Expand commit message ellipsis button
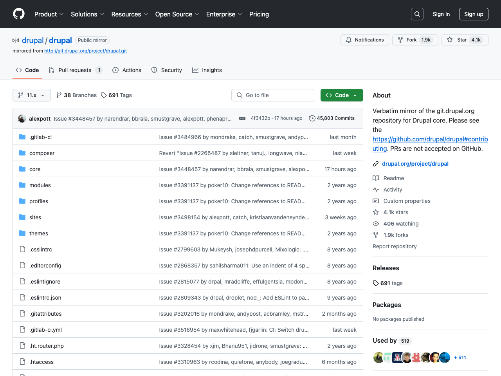Viewport: 501px width, 376px height. [x=242, y=118]
